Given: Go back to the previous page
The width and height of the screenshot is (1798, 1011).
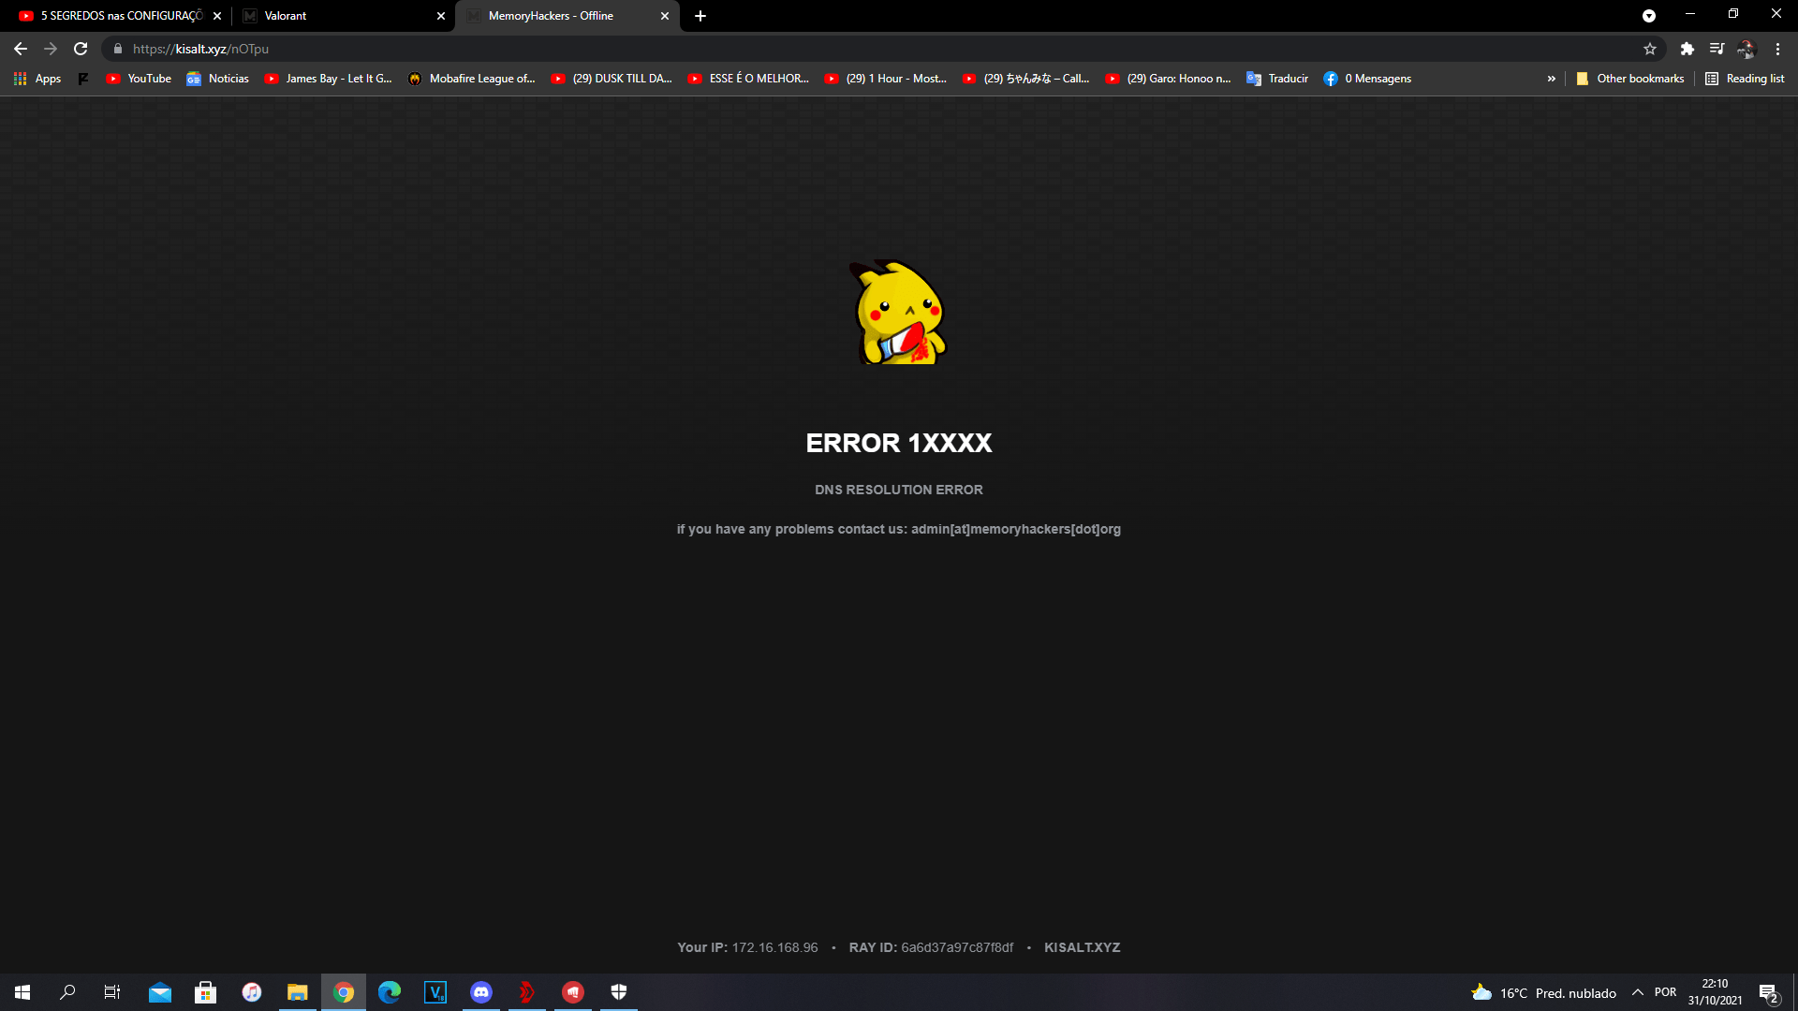Looking at the screenshot, I should pos(21,49).
